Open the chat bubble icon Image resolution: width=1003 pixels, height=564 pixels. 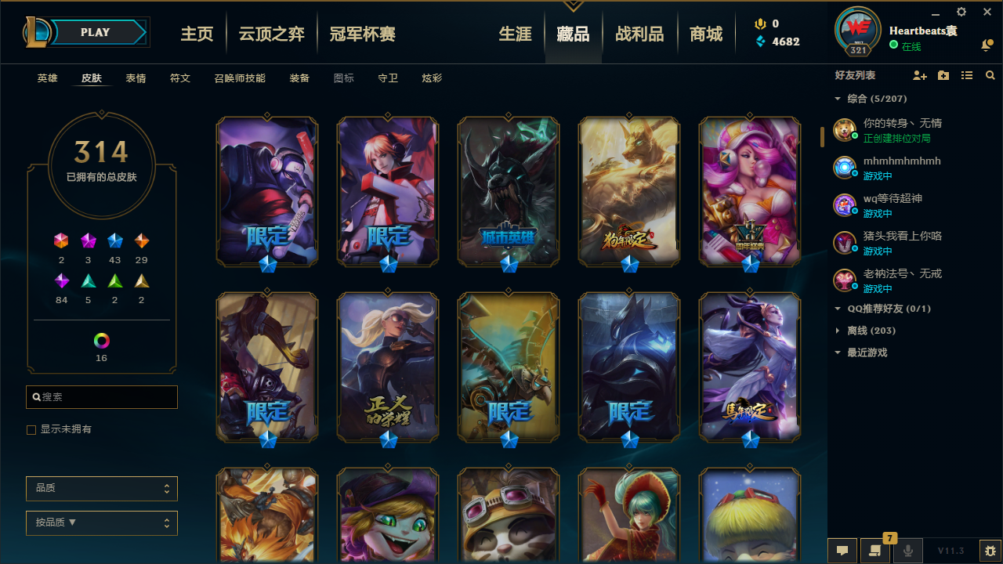pos(842,551)
